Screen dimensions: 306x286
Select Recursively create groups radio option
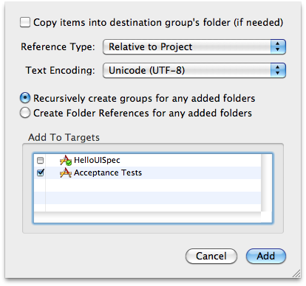click(x=25, y=98)
